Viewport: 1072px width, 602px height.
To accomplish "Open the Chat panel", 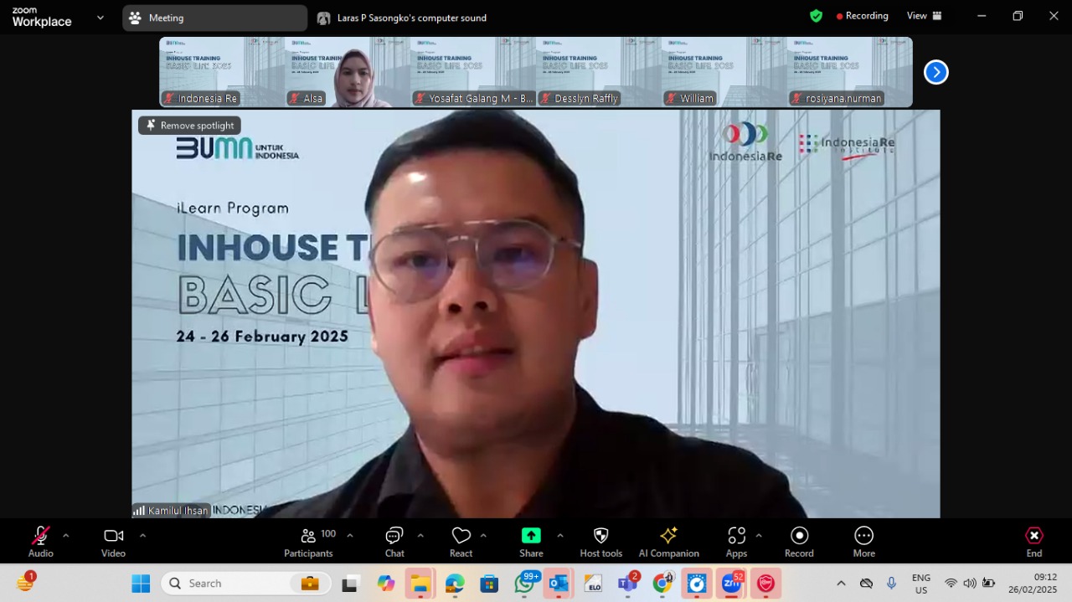I will [x=394, y=542].
